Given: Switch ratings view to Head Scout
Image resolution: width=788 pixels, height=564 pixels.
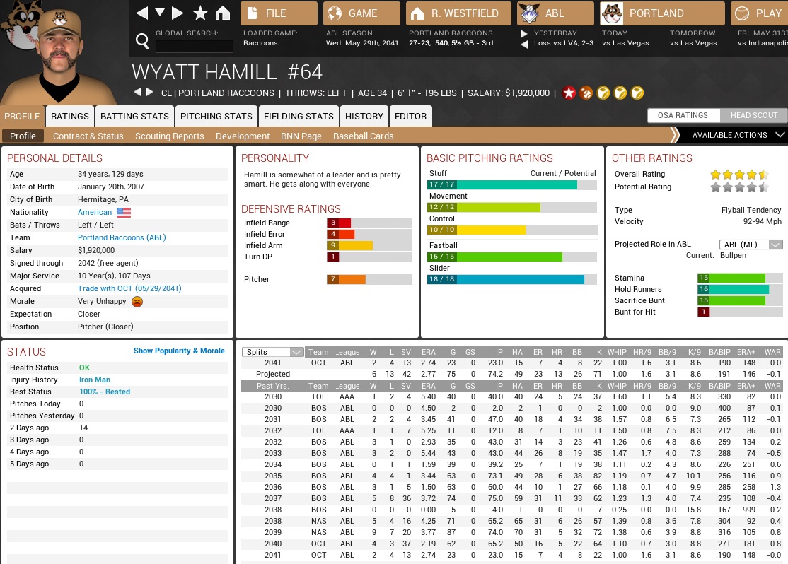Looking at the screenshot, I should coord(753,116).
